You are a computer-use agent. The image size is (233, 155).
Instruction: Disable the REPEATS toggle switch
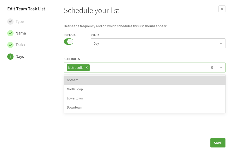(x=68, y=42)
